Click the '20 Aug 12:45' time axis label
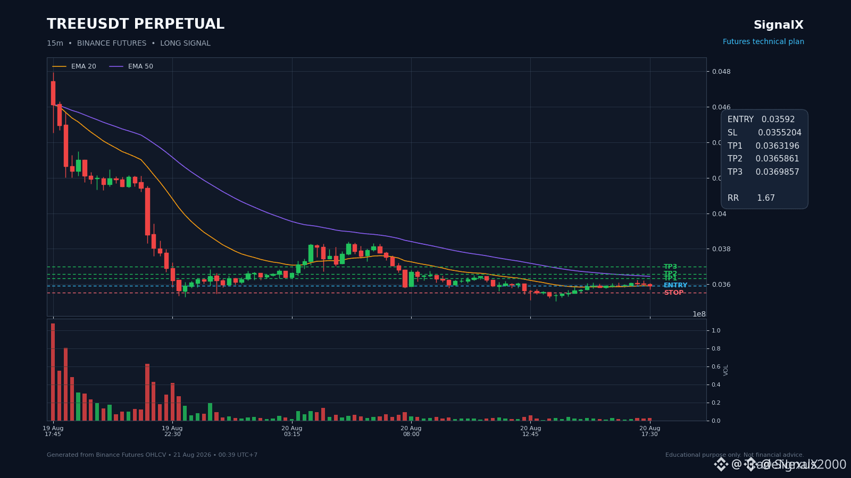The height and width of the screenshot is (478, 851). [x=530, y=431]
